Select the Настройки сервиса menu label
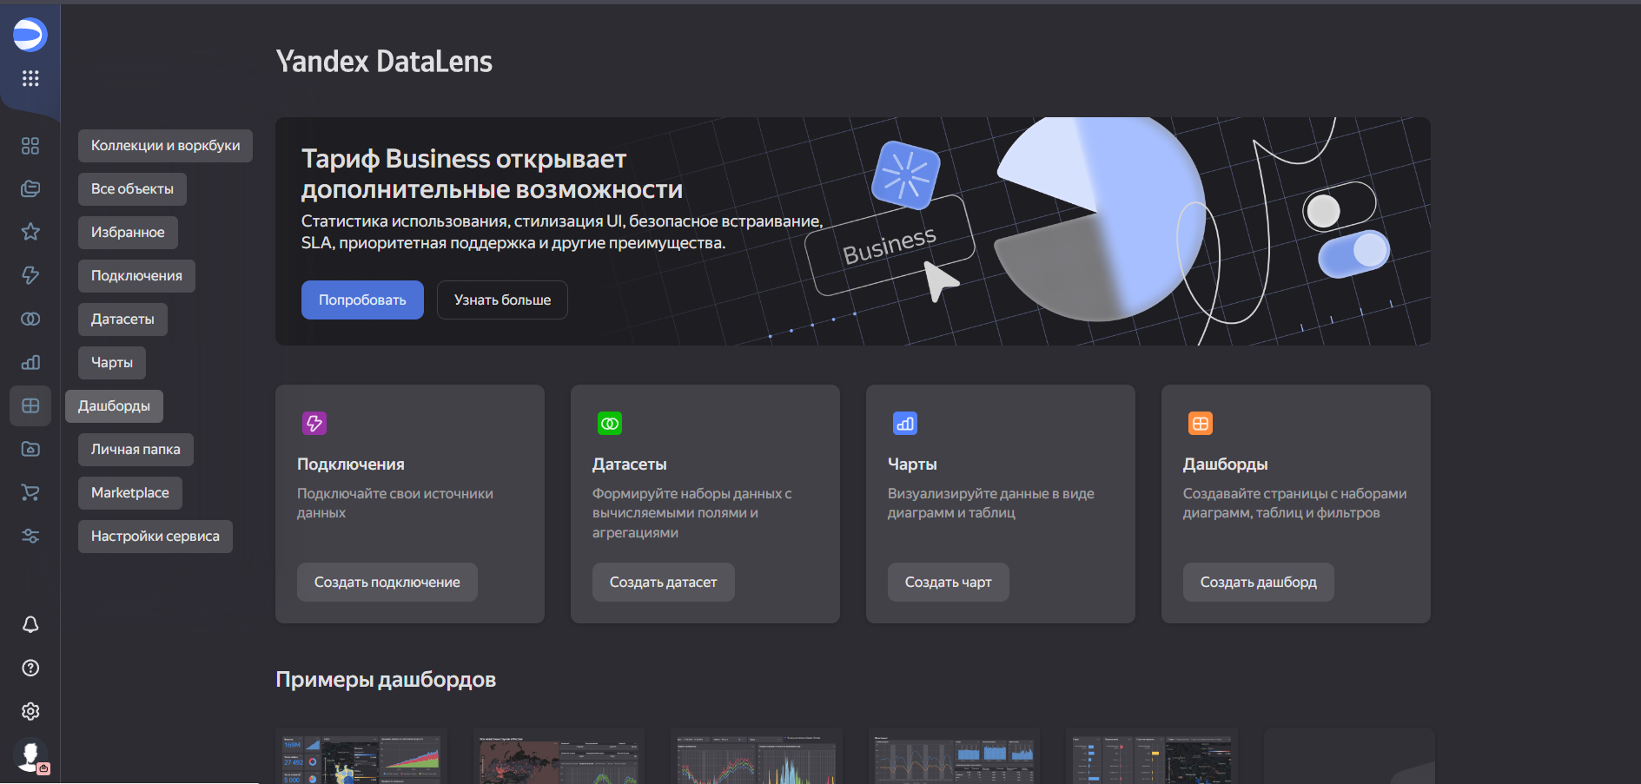This screenshot has width=1641, height=784. tap(155, 537)
